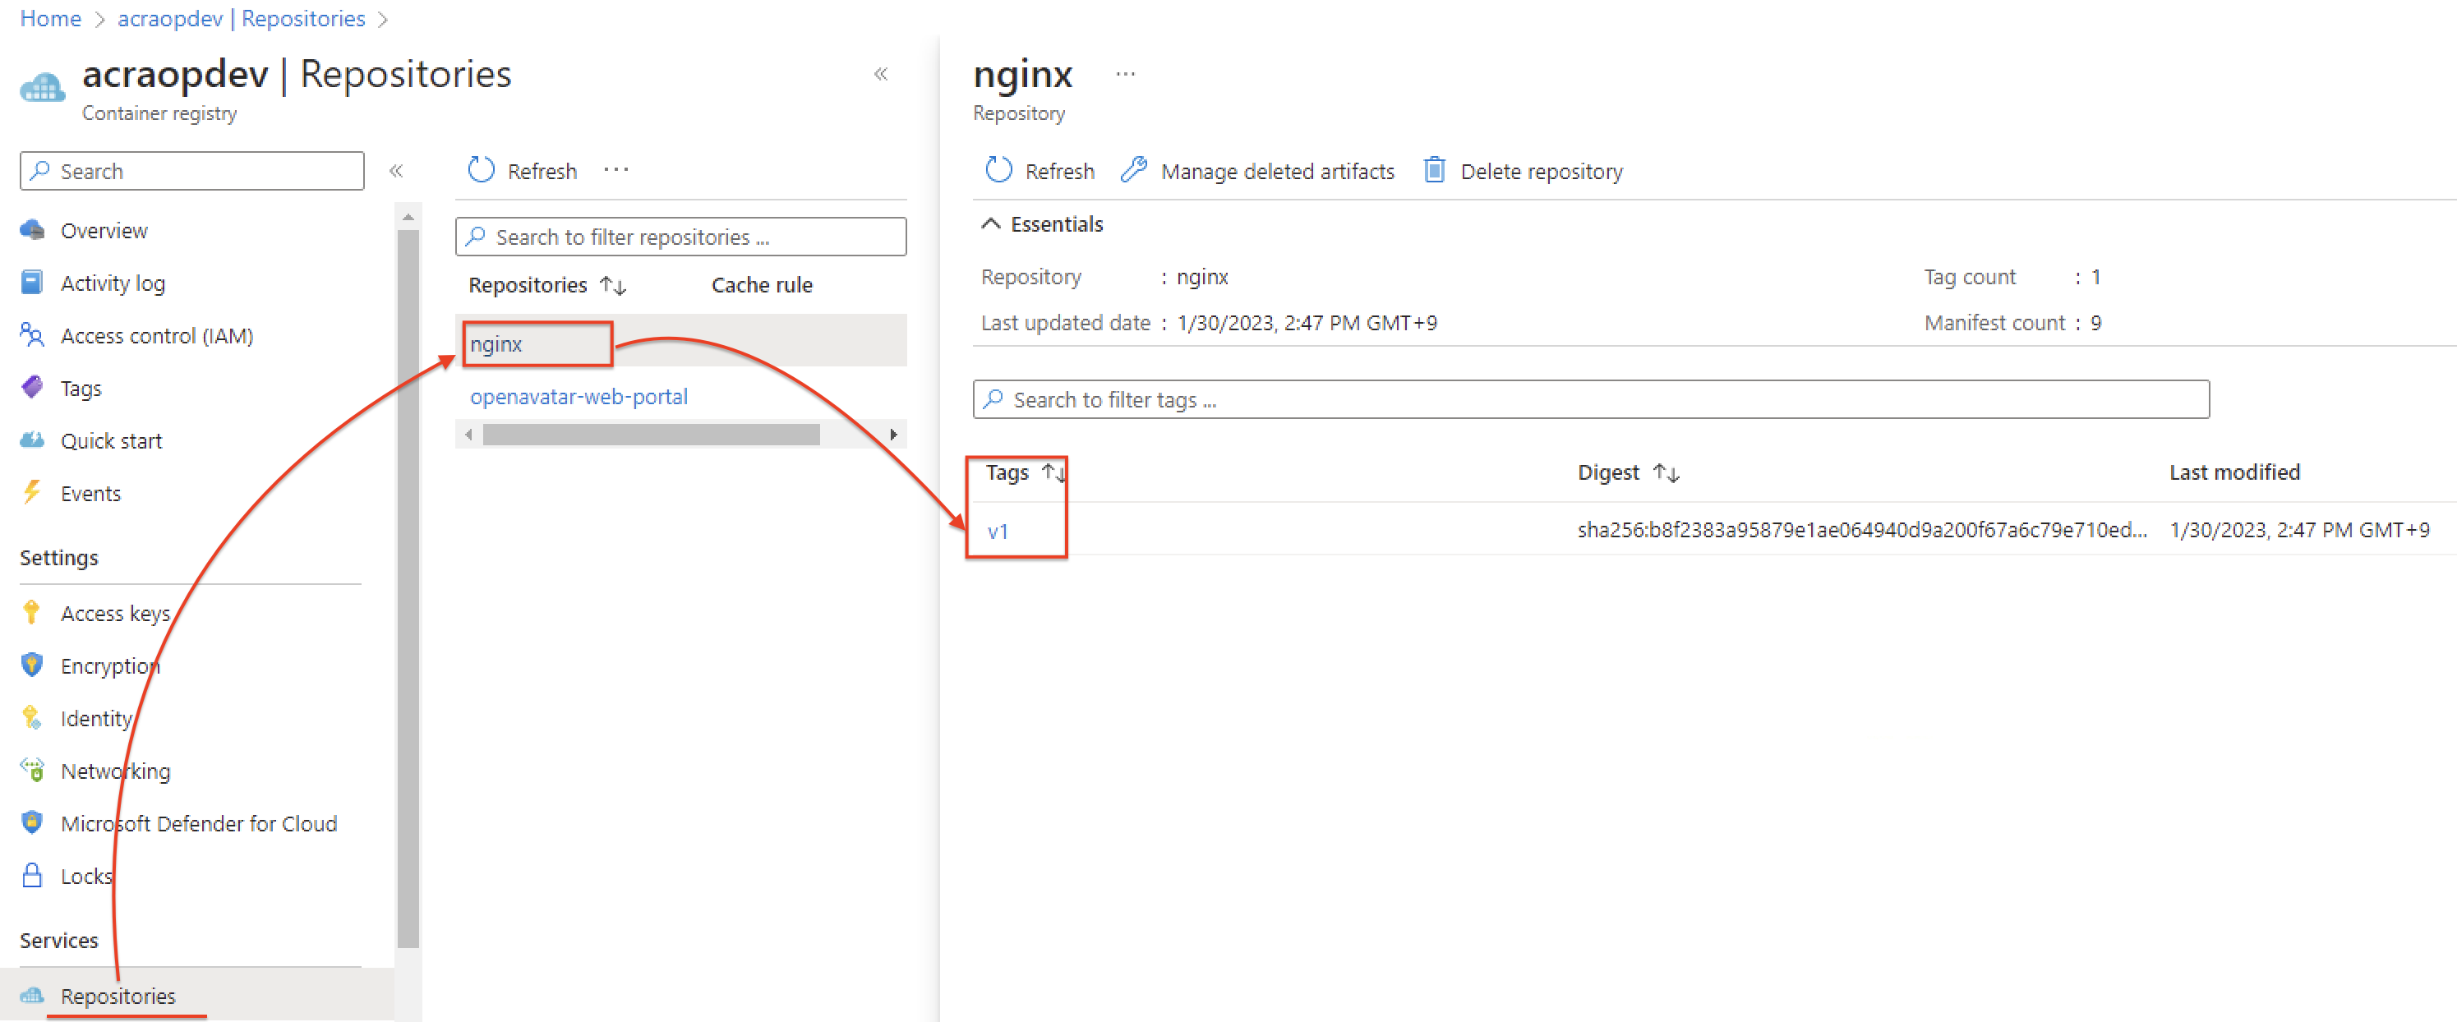2457x1022 pixels.
Task: Sort by Digest using the sort arrows
Action: tap(1666, 473)
